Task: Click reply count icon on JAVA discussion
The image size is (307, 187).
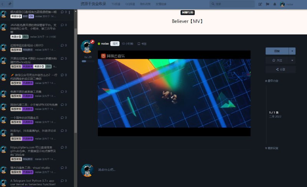Action: tap(64, 25)
